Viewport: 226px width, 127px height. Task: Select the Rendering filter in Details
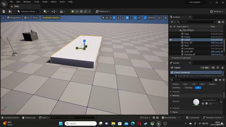coord(176,88)
